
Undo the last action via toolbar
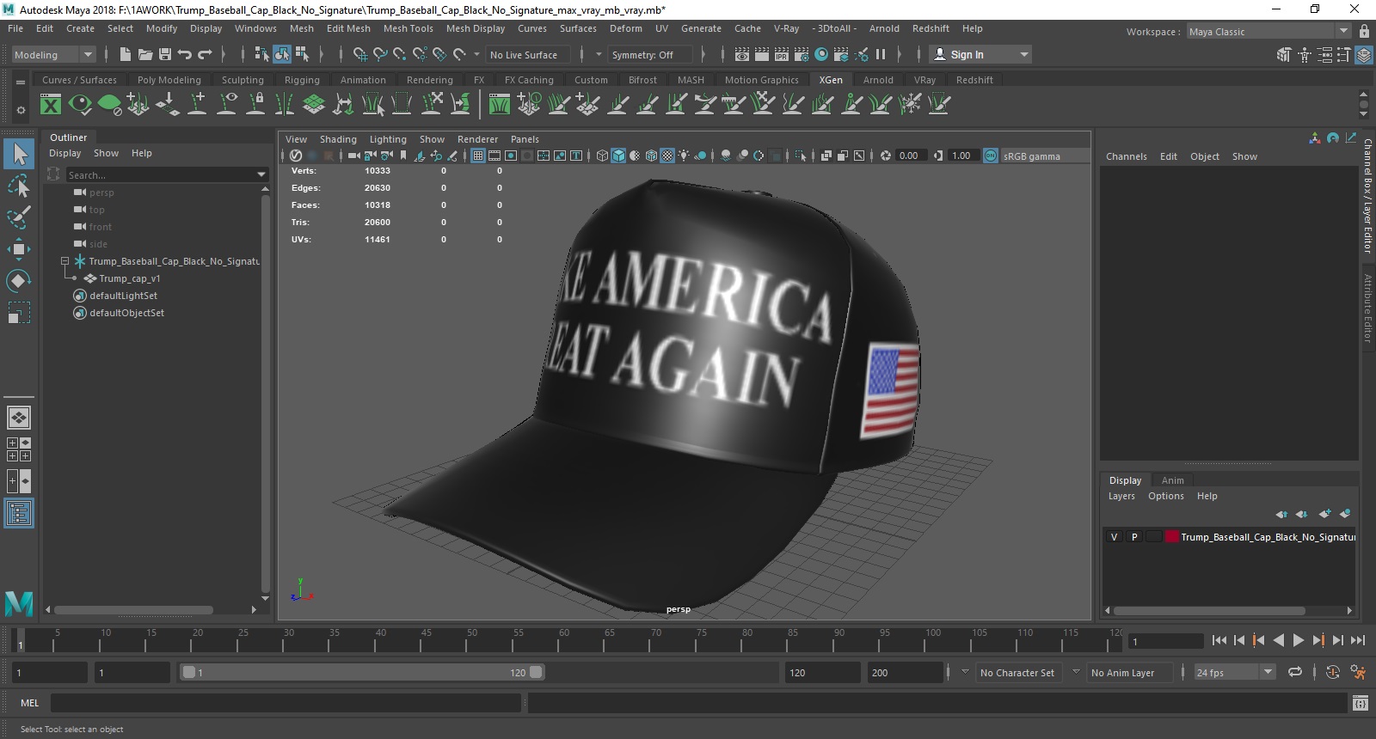coord(185,54)
